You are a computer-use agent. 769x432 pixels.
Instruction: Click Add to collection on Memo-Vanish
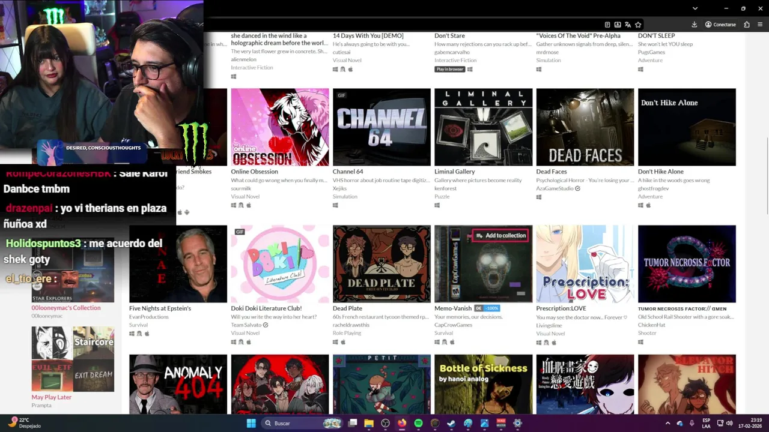point(500,236)
